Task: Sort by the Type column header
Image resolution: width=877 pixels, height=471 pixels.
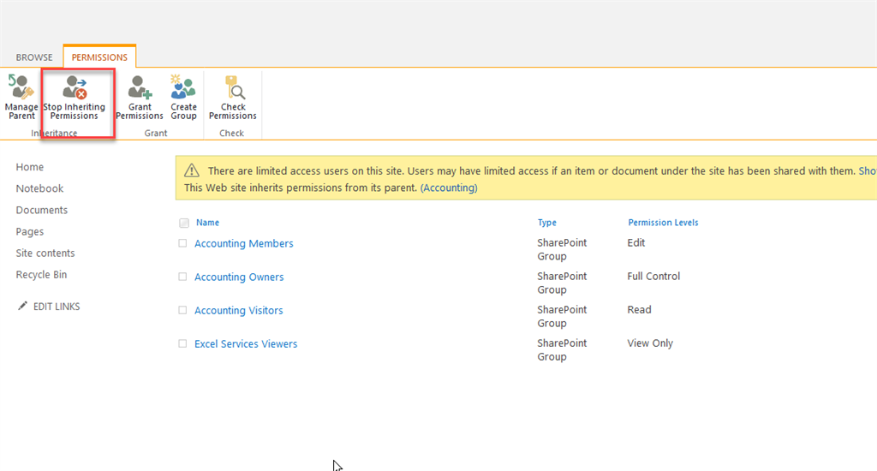Action: pyautogui.click(x=547, y=223)
